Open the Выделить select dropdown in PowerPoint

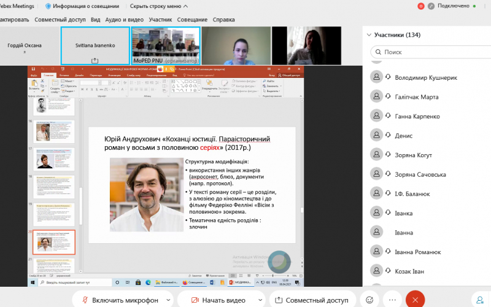[x=272, y=91]
